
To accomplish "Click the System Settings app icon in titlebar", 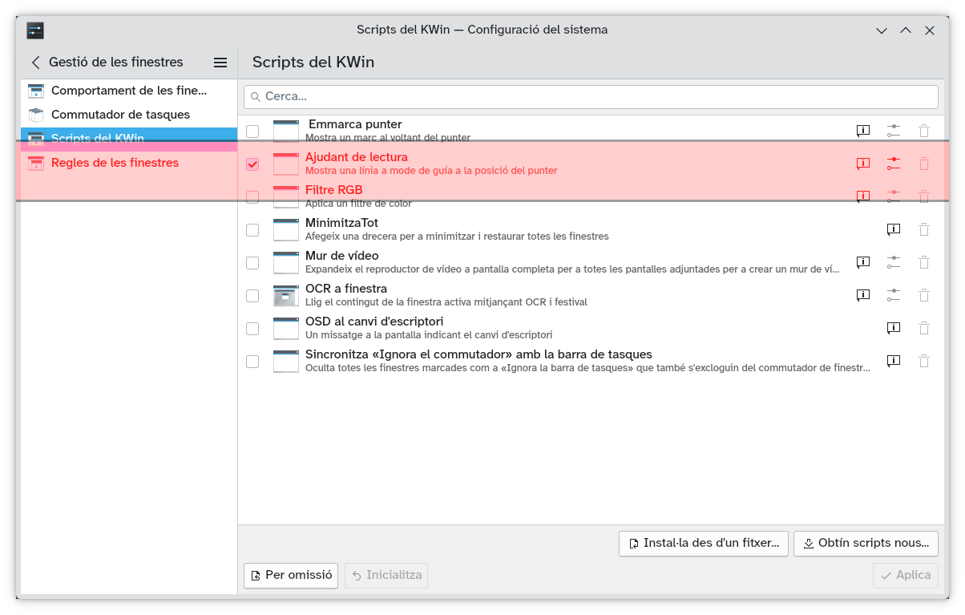I will [x=35, y=30].
